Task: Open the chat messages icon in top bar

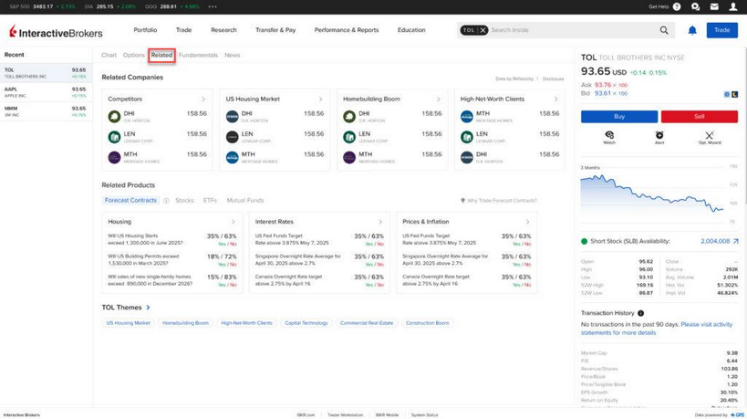Action: pyautogui.click(x=695, y=6)
